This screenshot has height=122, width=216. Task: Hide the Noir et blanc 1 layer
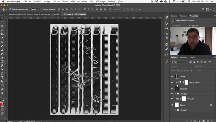172,83
